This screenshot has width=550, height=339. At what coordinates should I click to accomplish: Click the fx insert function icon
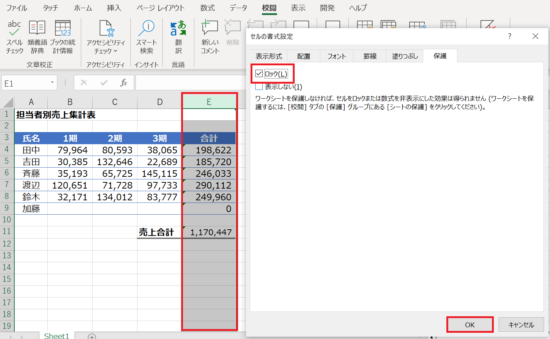click(x=124, y=83)
